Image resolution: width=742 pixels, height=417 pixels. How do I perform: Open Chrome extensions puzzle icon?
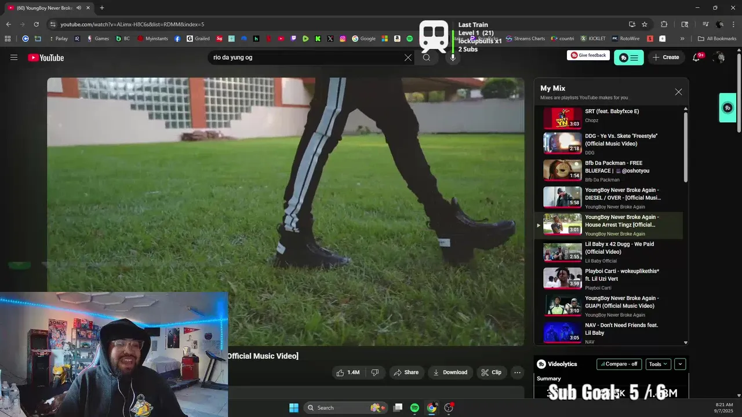664,24
